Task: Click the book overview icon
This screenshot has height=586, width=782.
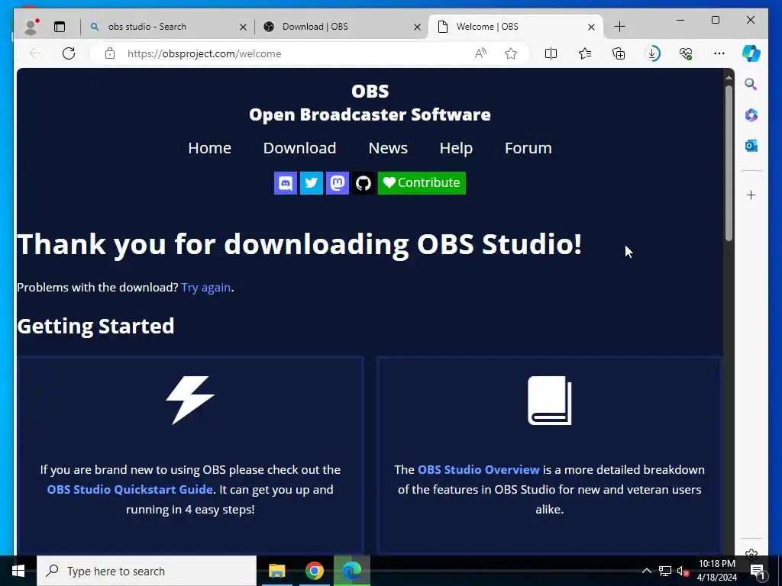Action: 550,400
